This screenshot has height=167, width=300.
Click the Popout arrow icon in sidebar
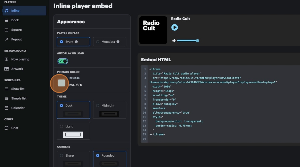point(6,39)
